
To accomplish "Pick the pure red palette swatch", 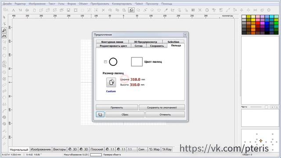I will (258, 23).
